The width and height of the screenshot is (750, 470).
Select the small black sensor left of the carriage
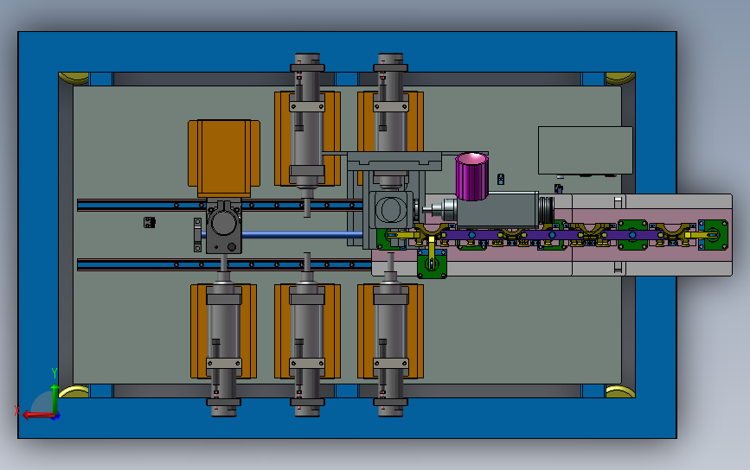click(150, 222)
